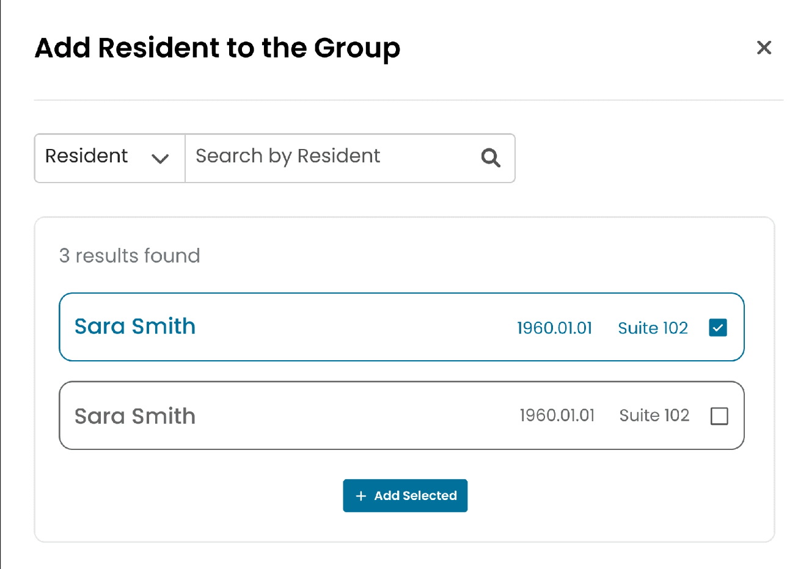
Task: Click the blue highlighted Sara Smith name
Action: click(135, 327)
